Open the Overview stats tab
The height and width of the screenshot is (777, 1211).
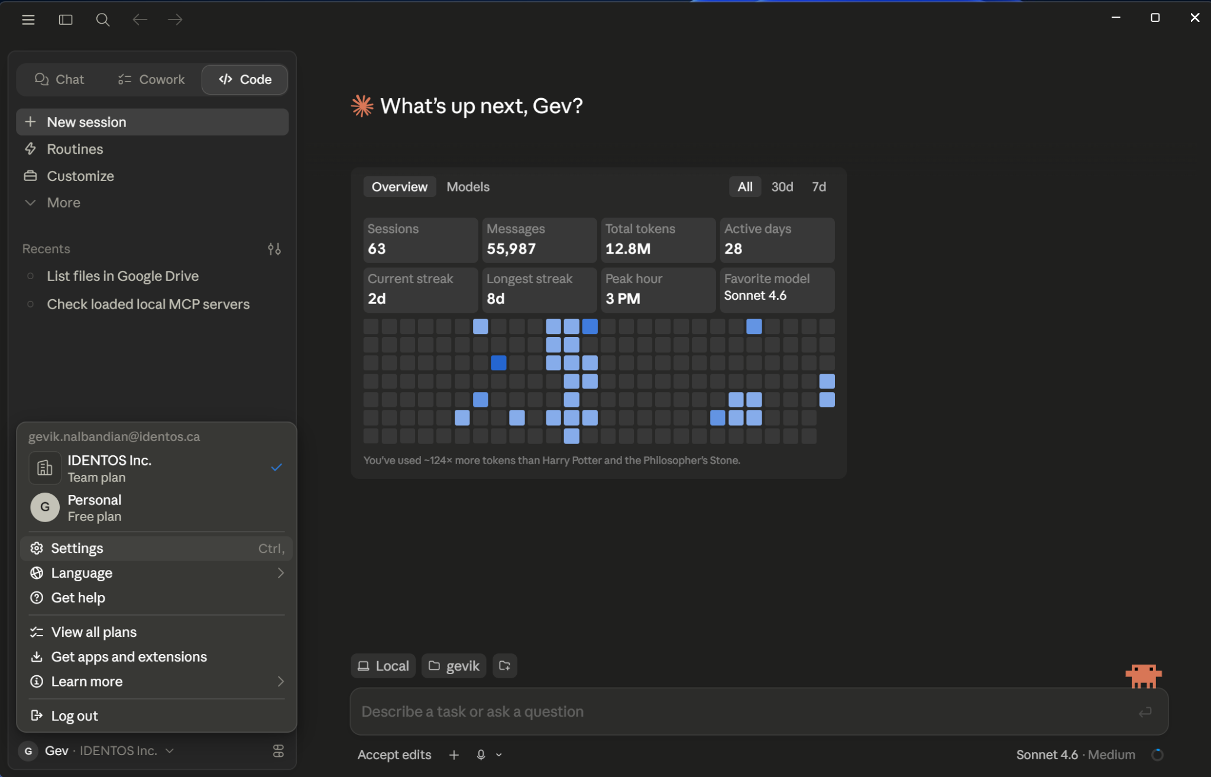click(399, 187)
